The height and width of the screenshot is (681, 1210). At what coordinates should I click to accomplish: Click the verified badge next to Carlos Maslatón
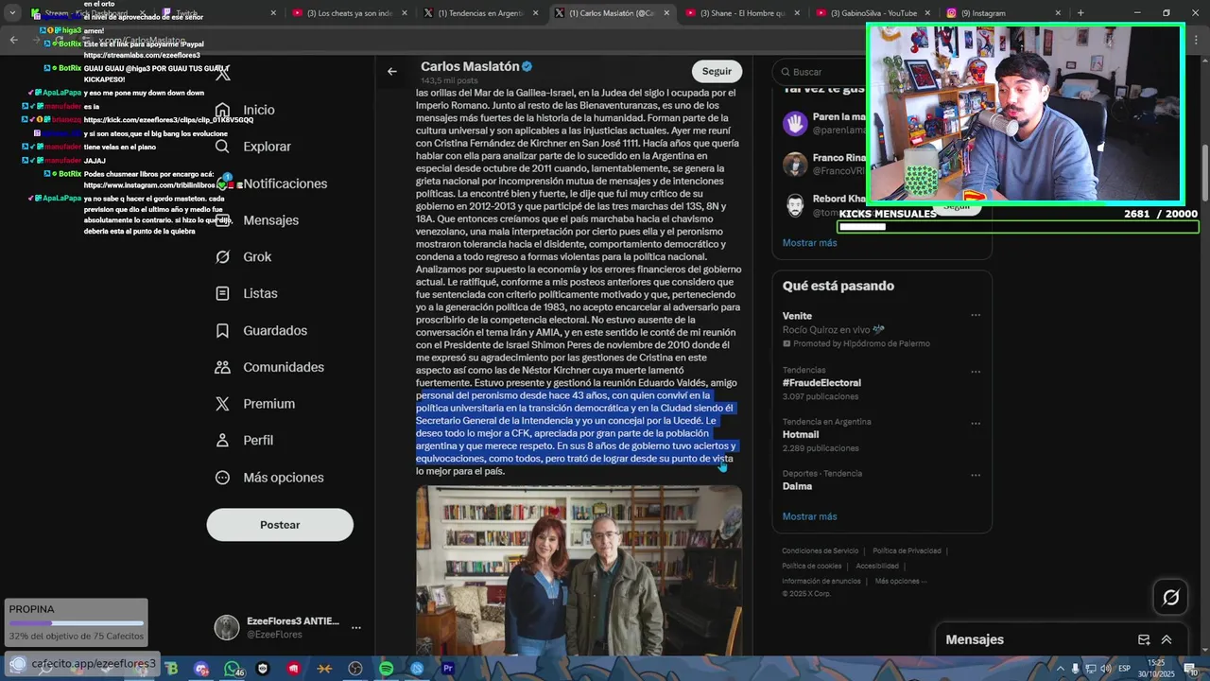coord(527,67)
